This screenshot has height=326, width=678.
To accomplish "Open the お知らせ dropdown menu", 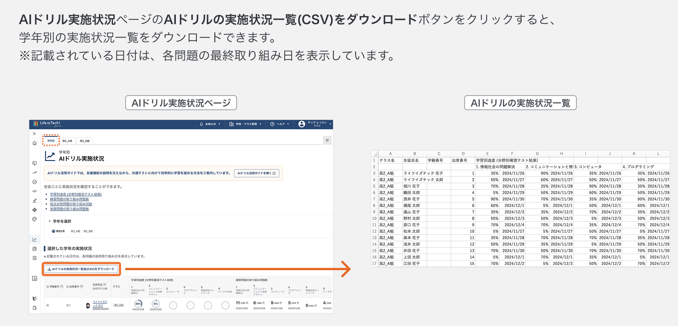I will pyautogui.click(x=210, y=124).
